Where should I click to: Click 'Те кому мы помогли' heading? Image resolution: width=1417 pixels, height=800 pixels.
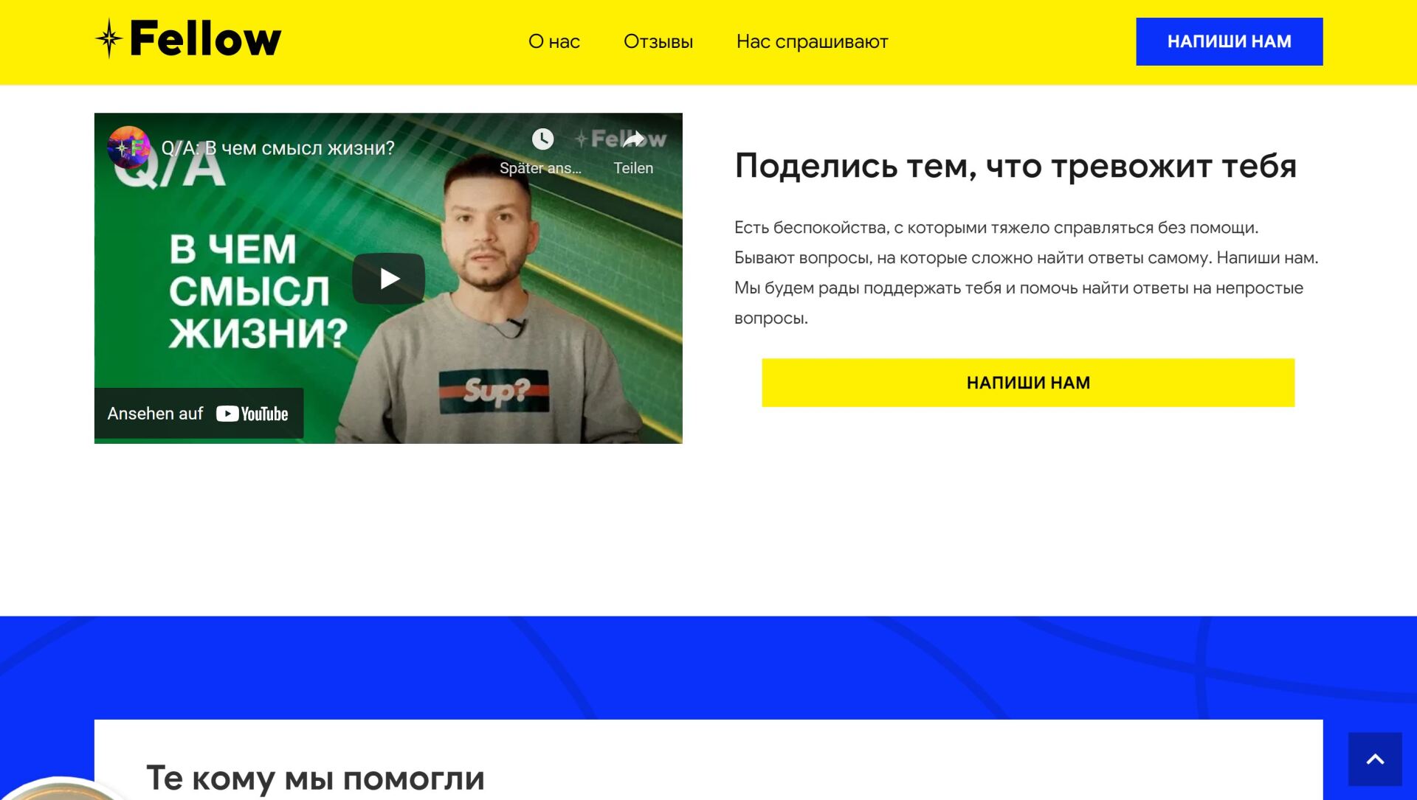[x=315, y=778]
